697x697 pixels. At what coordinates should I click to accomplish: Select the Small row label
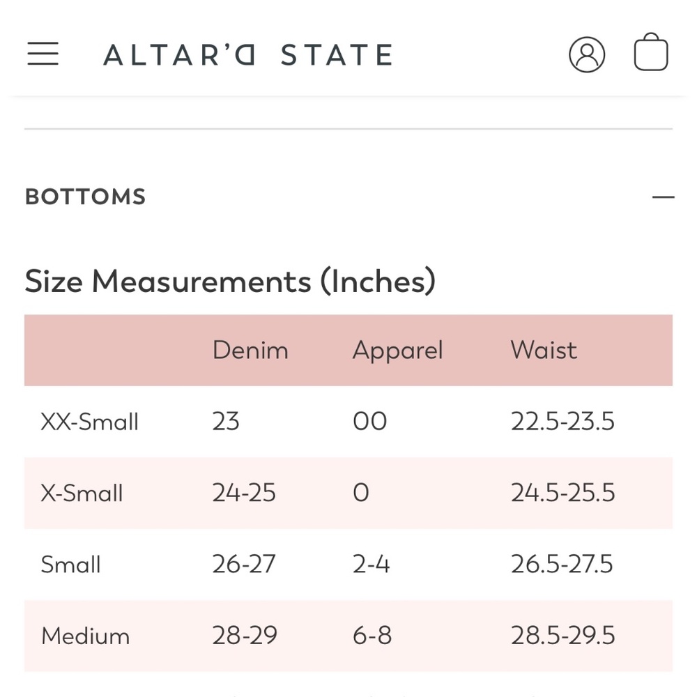click(70, 565)
